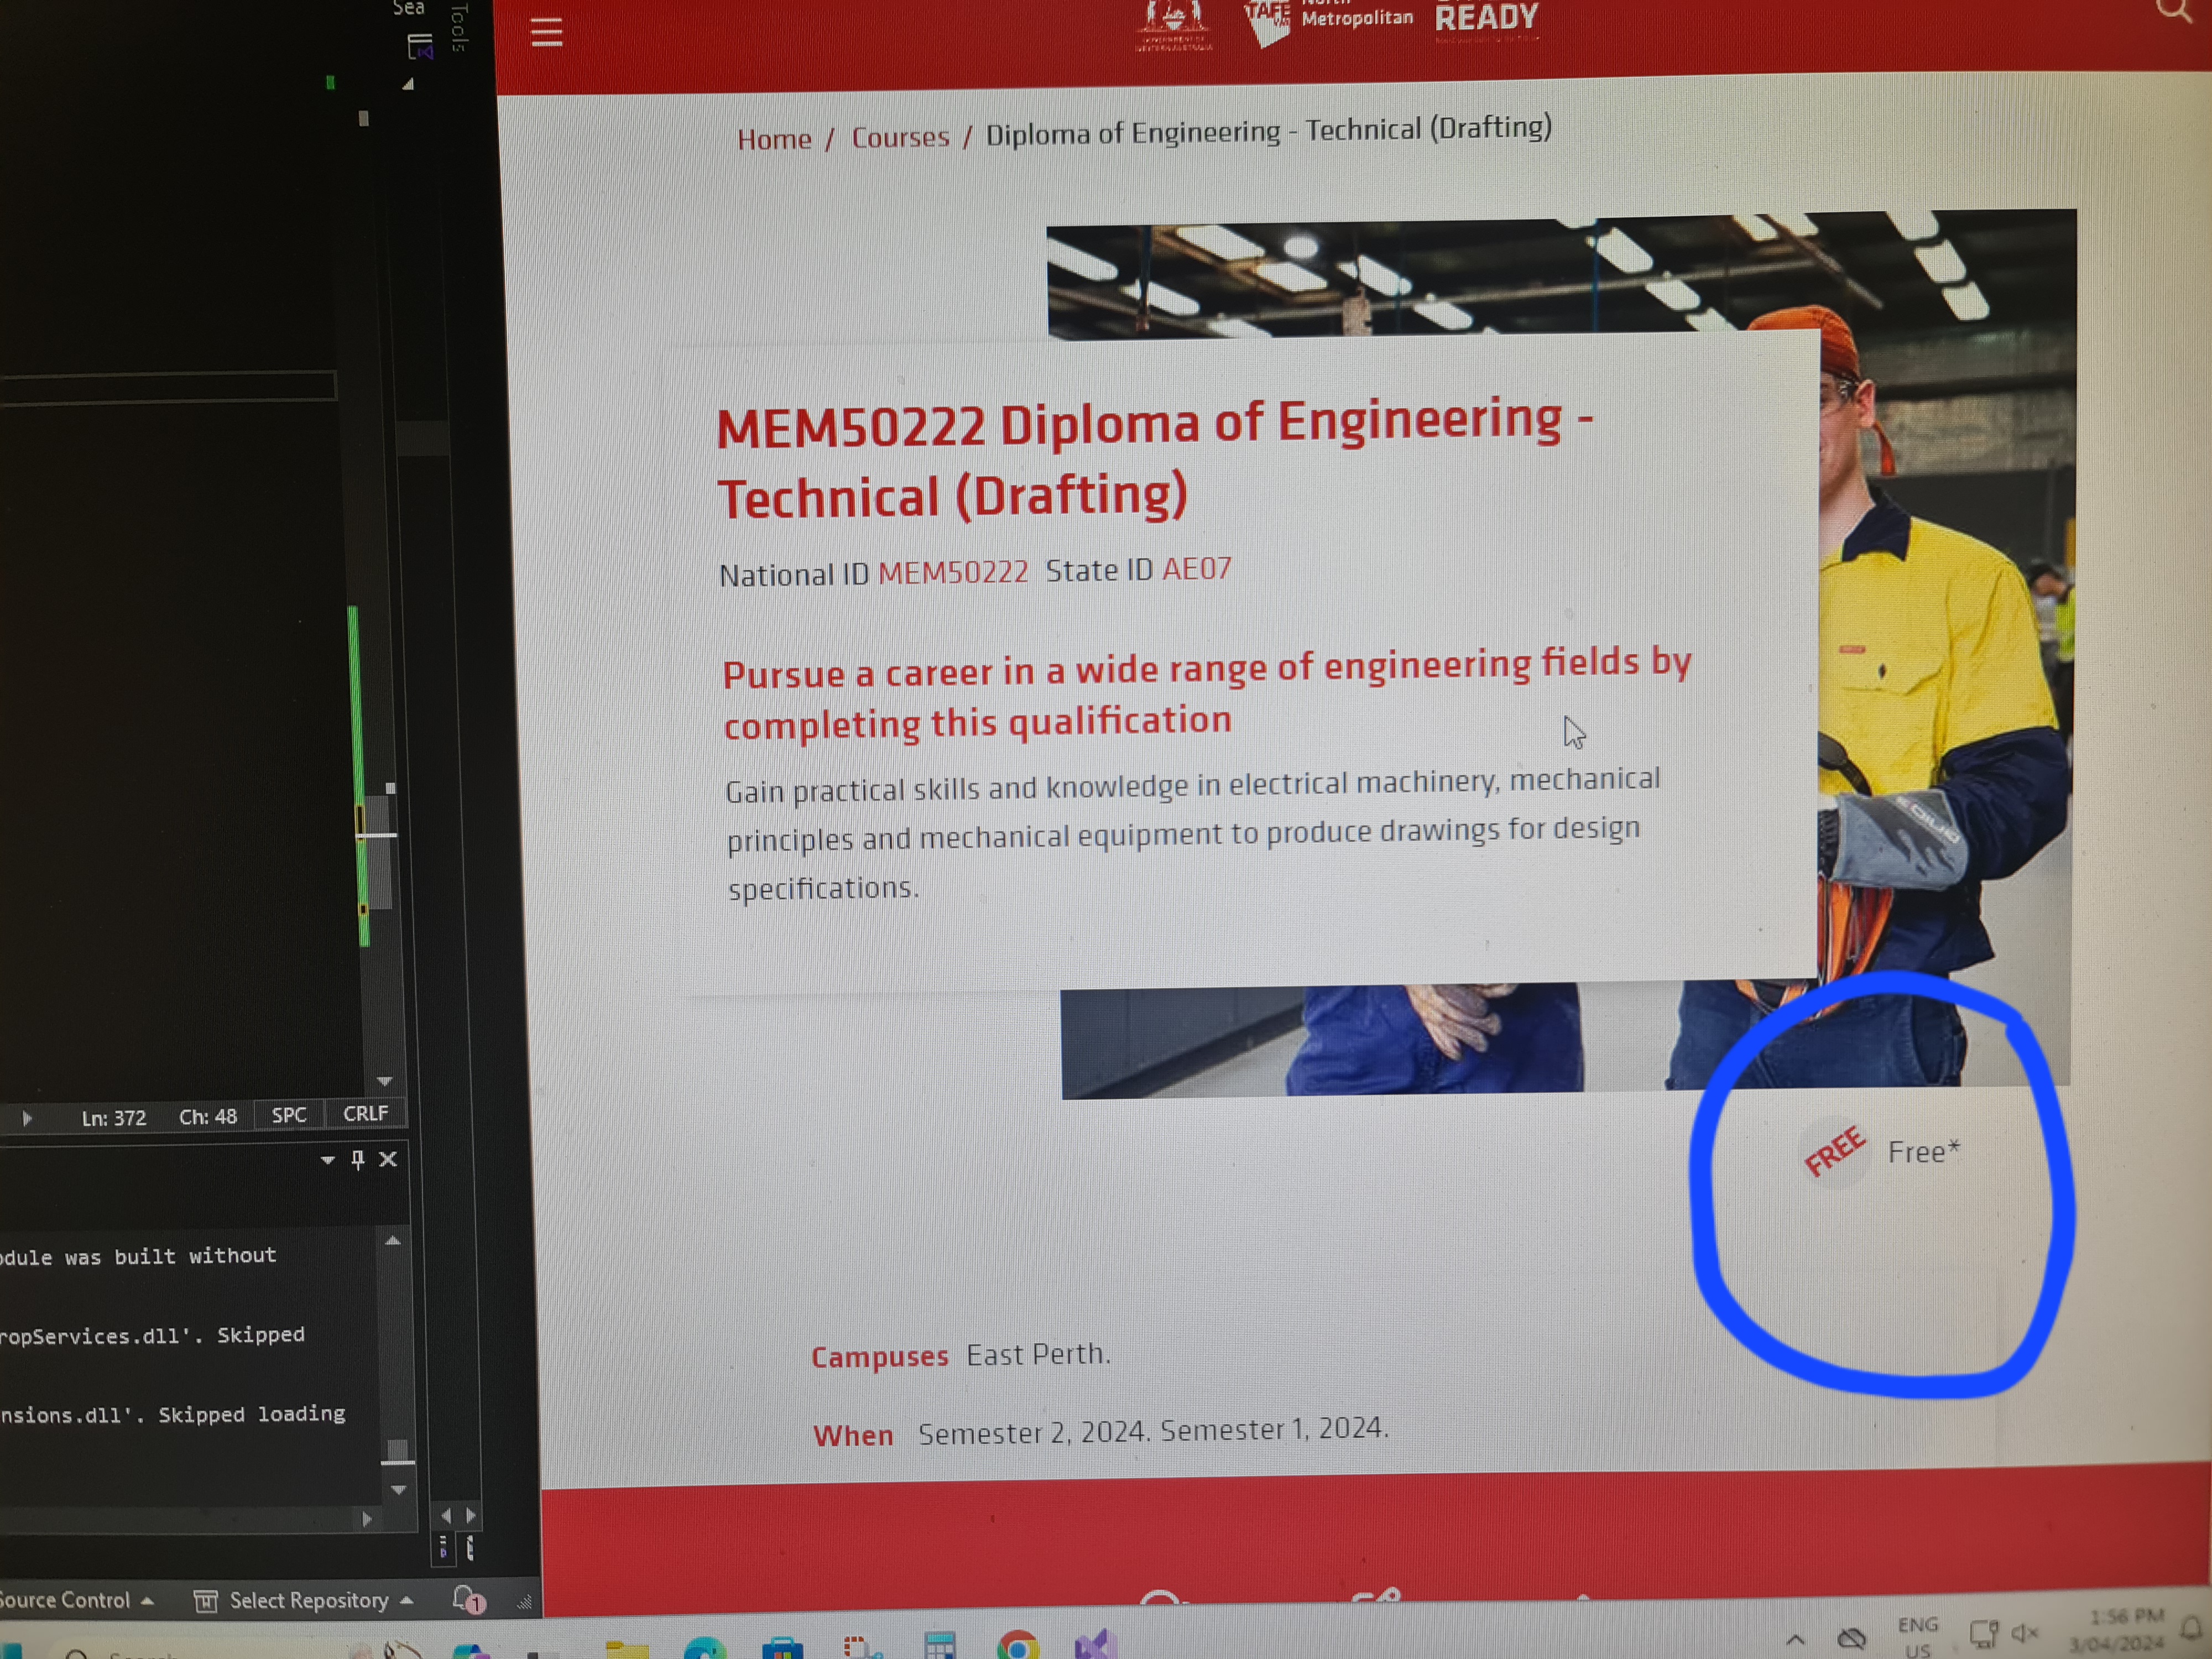Viewport: 2212px width, 1659px height.
Task: Click the muted volume tray icon
Action: coord(2024,1633)
